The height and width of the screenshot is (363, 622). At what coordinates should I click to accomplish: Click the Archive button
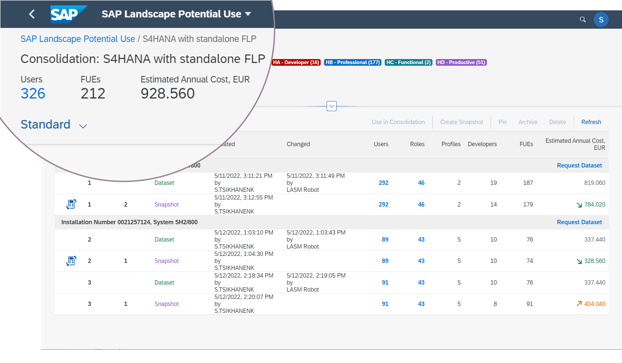pyautogui.click(x=528, y=122)
